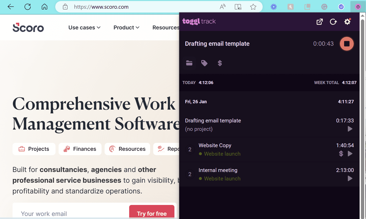
Task: Open Toggl Track settings gear
Action: coord(347,22)
